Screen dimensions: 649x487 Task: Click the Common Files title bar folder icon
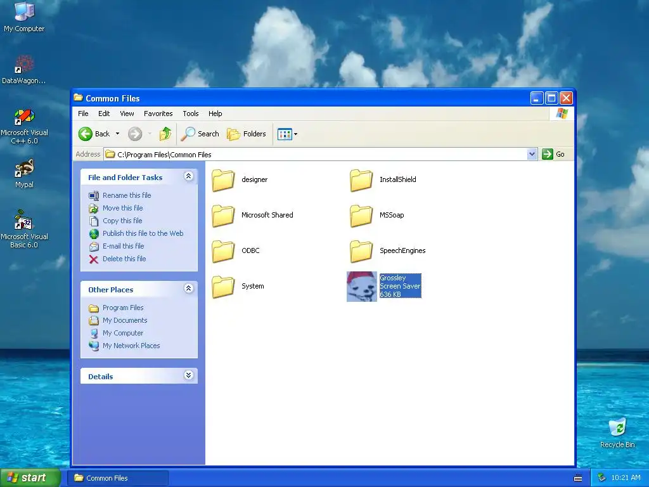[x=78, y=98]
